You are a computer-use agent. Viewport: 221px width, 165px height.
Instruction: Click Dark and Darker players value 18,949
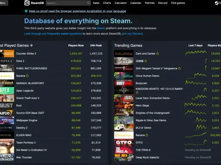[215, 54]
